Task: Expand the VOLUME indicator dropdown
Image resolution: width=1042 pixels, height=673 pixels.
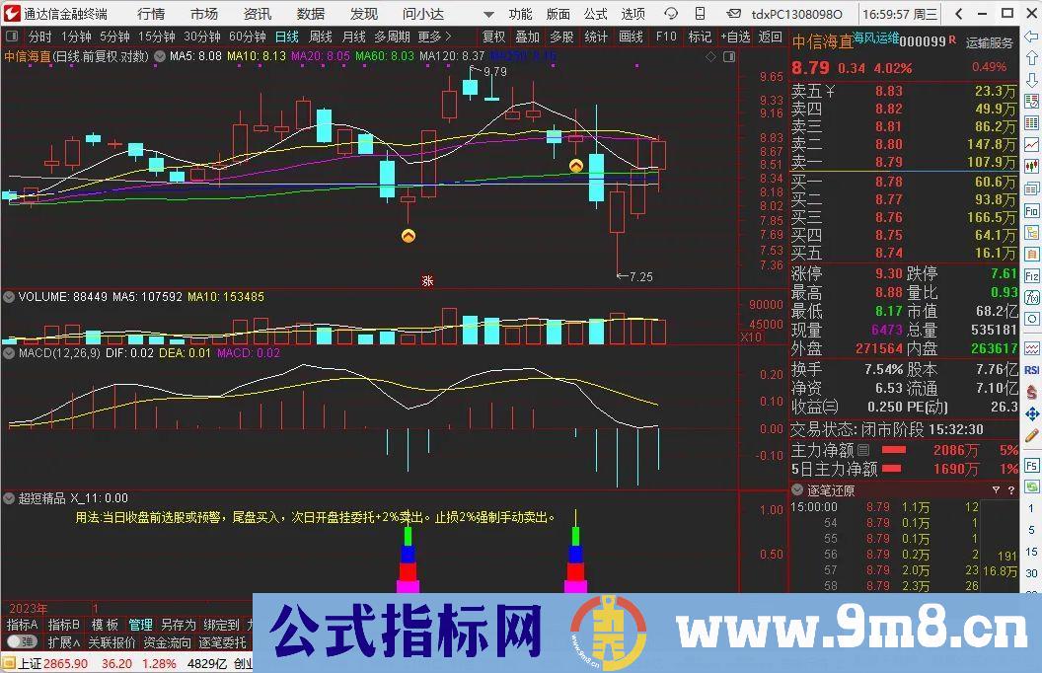Action: [9, 297]
